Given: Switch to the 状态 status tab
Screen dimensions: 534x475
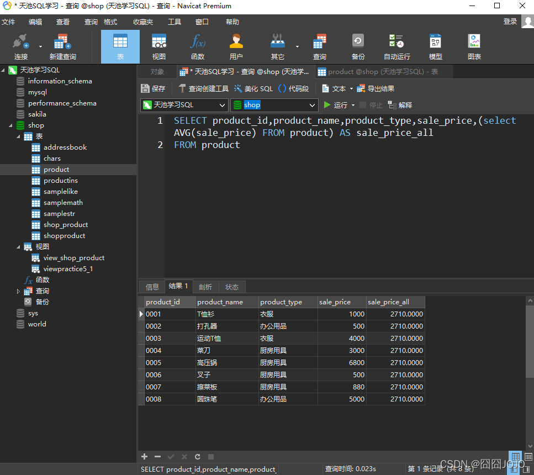Looking at the screenshot, I should tap(232, 287).
